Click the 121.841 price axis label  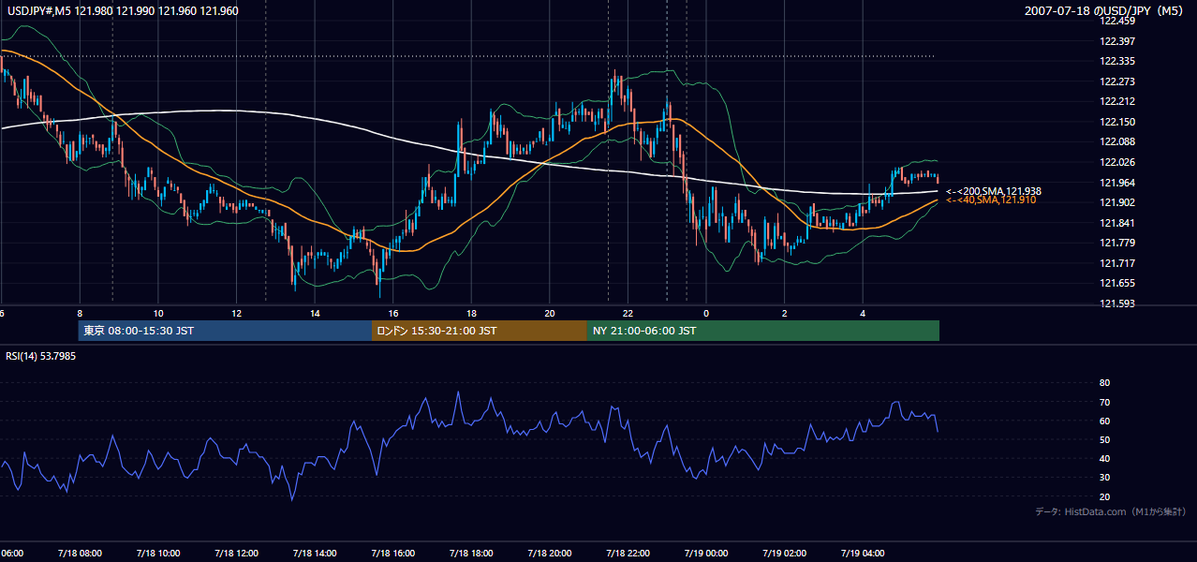[x=1116, y=223]
